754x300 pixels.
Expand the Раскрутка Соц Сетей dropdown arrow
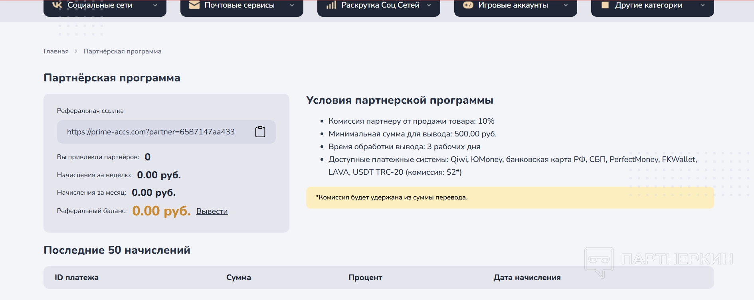429,5
